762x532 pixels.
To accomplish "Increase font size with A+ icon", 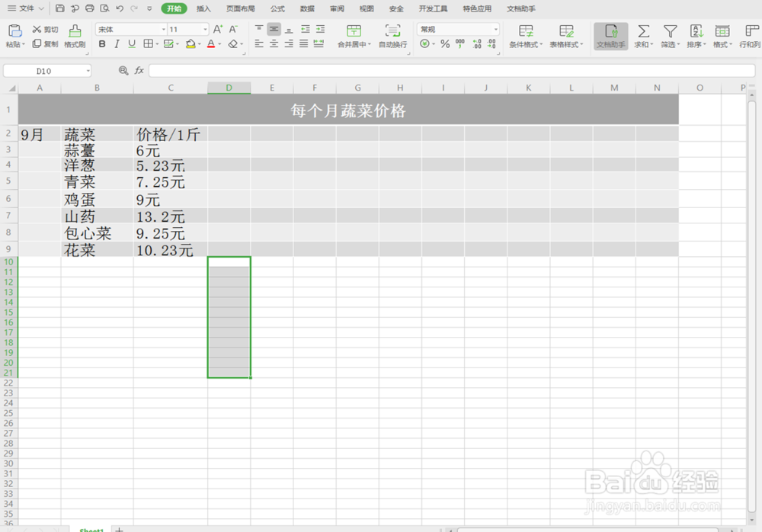I will click(x=218, y=29).
